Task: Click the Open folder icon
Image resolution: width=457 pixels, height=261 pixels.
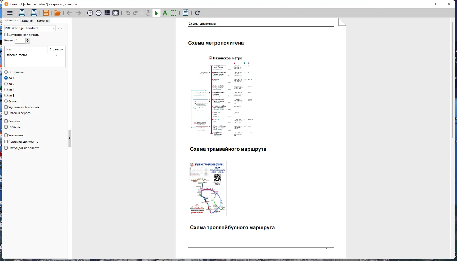Action: (x=57, y=13)
